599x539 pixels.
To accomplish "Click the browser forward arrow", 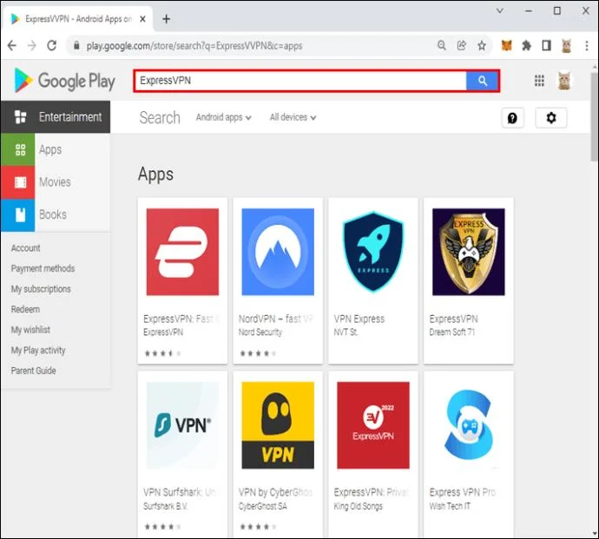I will click(32, 46).
